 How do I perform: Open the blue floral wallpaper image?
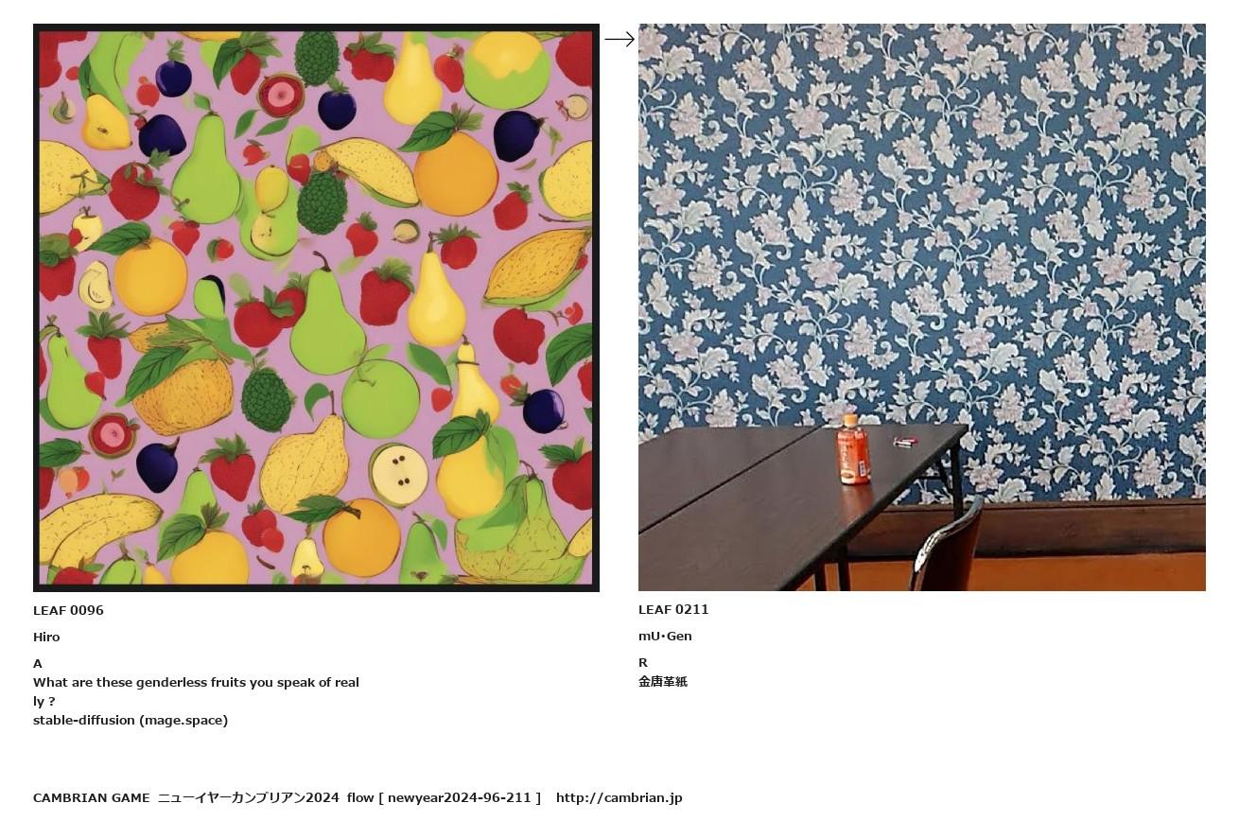pyautogui.click(x=922, y=307)
